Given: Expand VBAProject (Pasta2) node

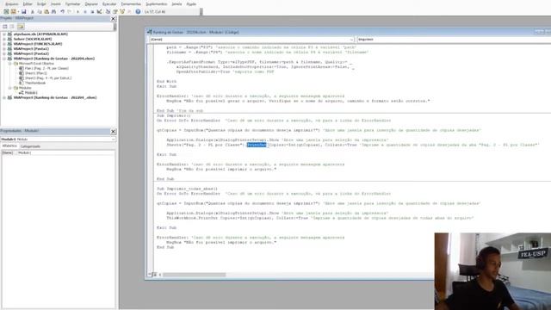Looking at the screenshot, I should coord(4,53).
